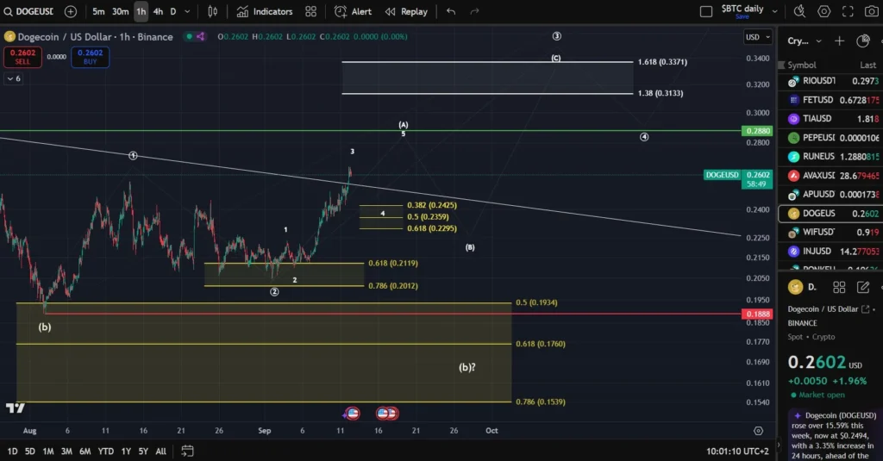Click the green market status dot in the legend
The height and width of the screenshot is (461, 883).
tap(189, 36)
